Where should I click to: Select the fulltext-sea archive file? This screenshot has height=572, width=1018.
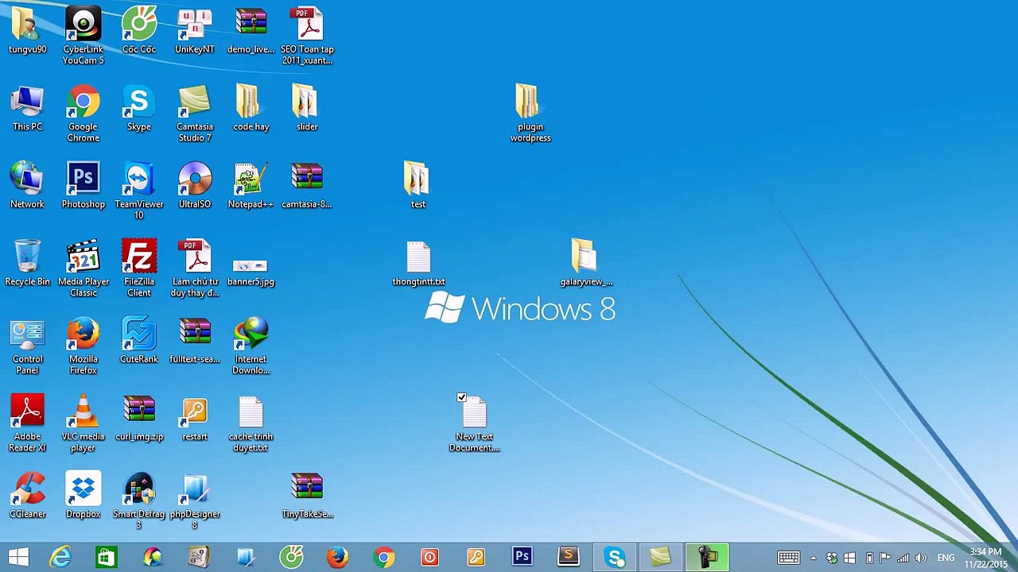[x=195, y=341]
